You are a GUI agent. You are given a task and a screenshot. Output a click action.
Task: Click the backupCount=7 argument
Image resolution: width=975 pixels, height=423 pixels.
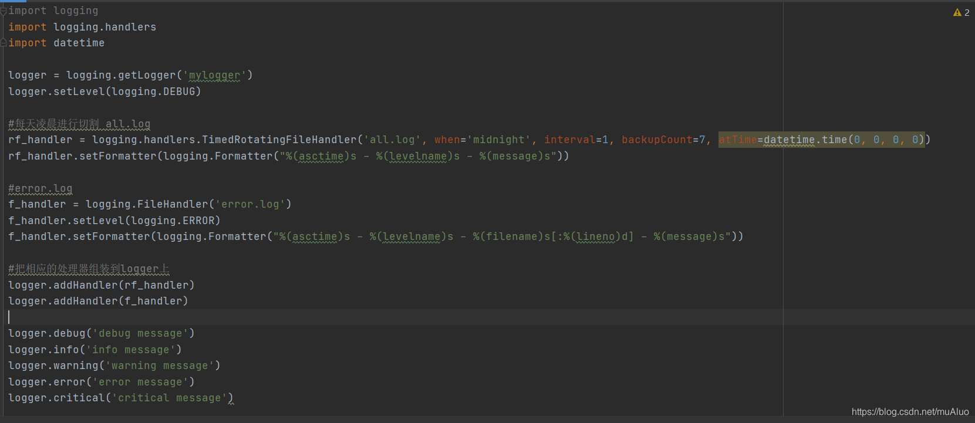(663, 140)
